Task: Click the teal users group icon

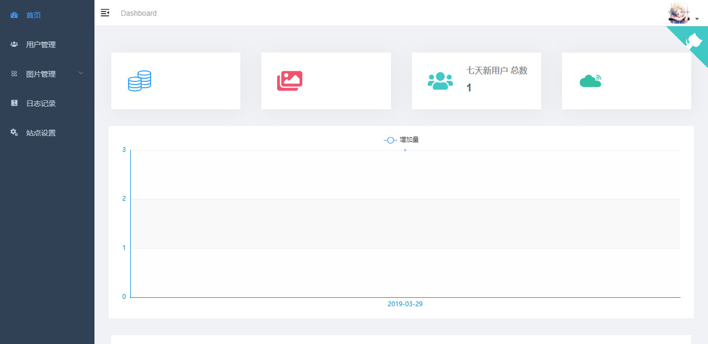Action: point(440,81)
